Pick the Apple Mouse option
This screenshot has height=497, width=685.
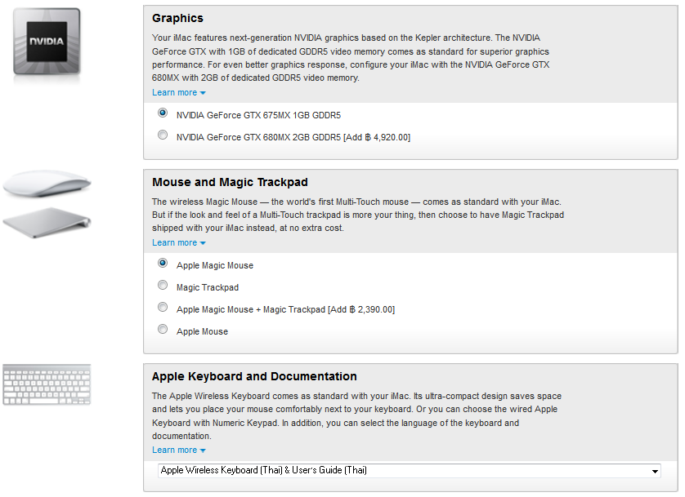coord(163,329)
